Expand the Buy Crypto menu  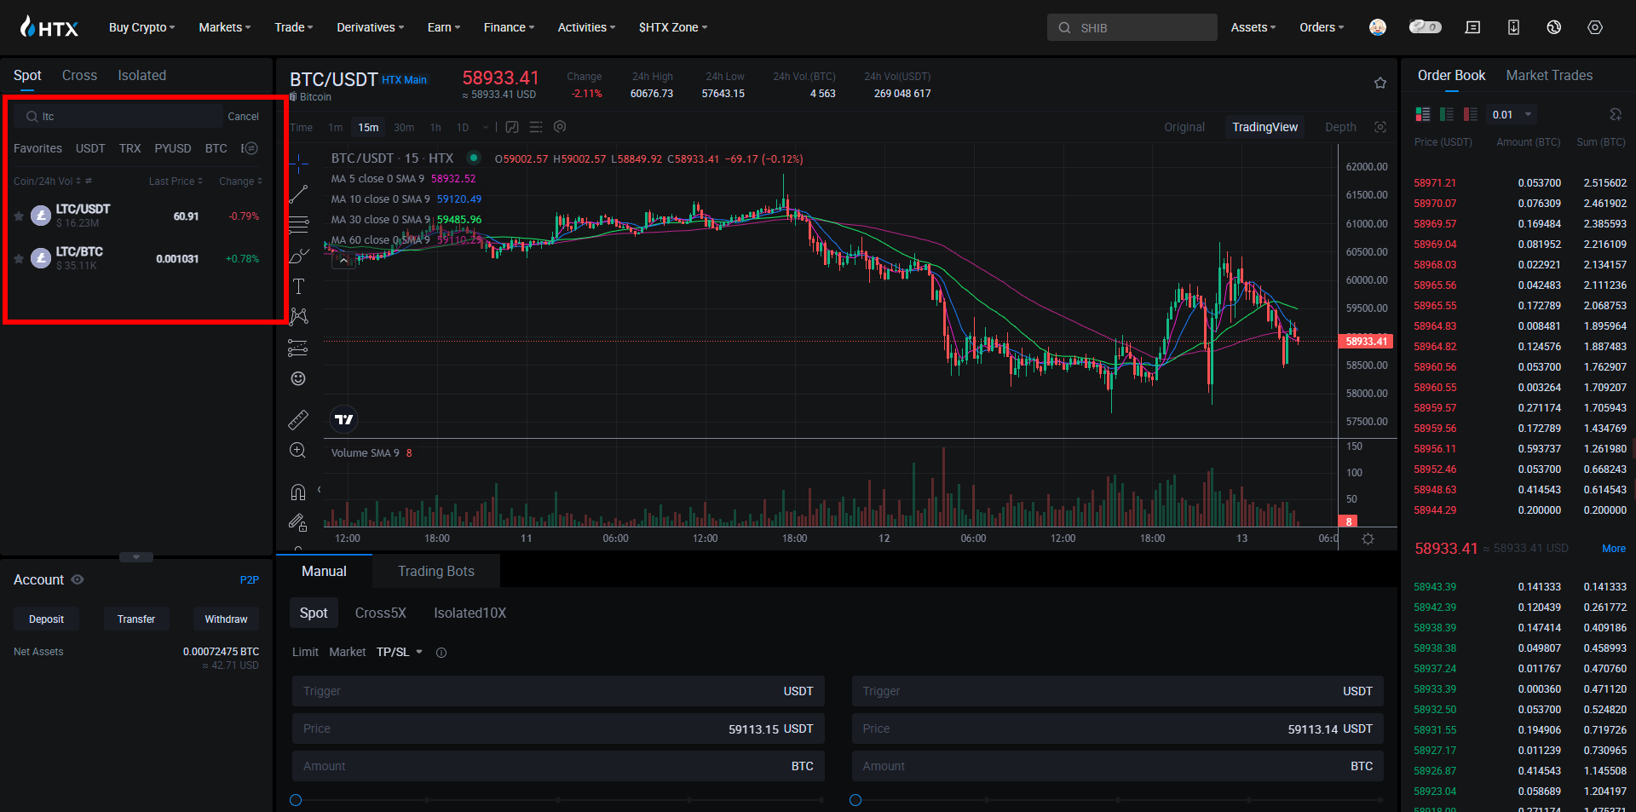pos(141,27)
